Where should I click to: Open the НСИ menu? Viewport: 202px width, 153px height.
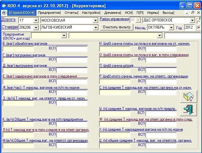tap(129, 13)
